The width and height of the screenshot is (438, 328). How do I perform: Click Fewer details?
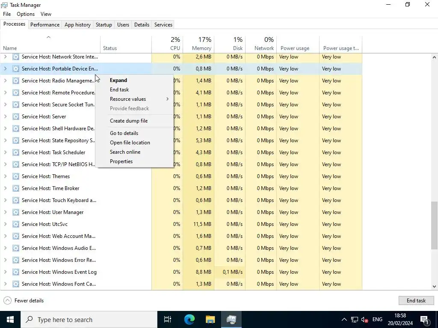[x=24, y=300]
